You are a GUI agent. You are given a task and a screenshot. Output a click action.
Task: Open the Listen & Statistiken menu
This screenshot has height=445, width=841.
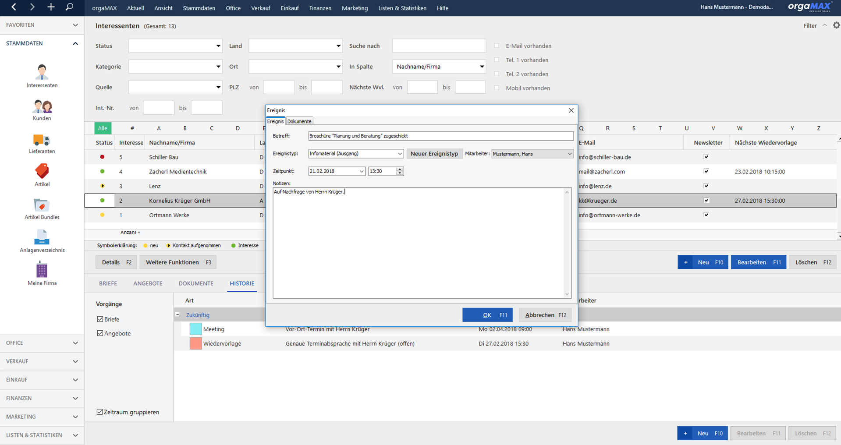402,8
